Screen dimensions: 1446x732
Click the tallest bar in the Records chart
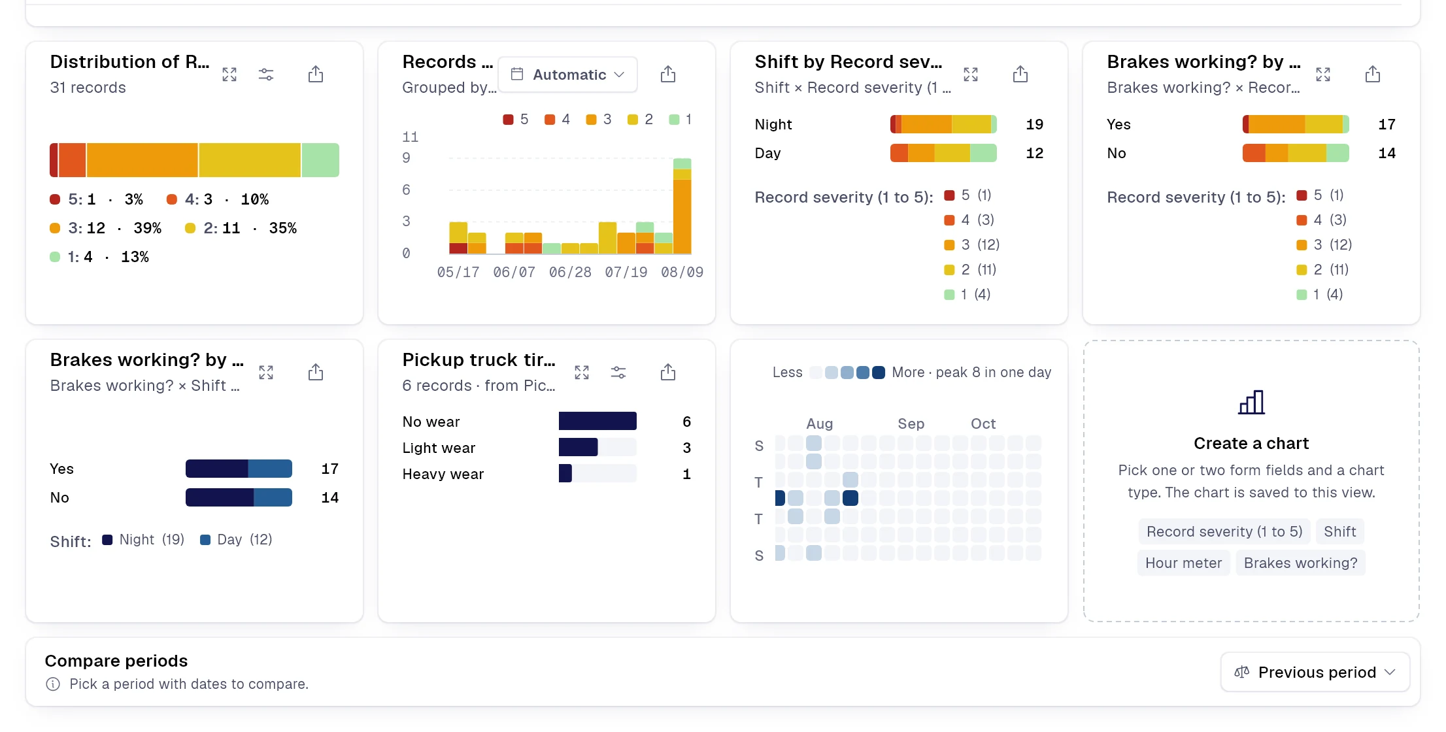click(x=682, y=206)
